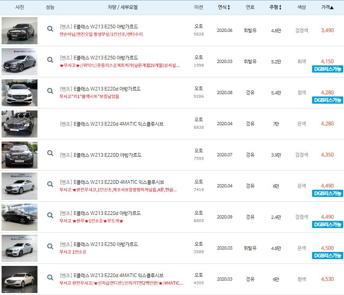Open photo of gray E250 priced 4,150

point(20,62)
